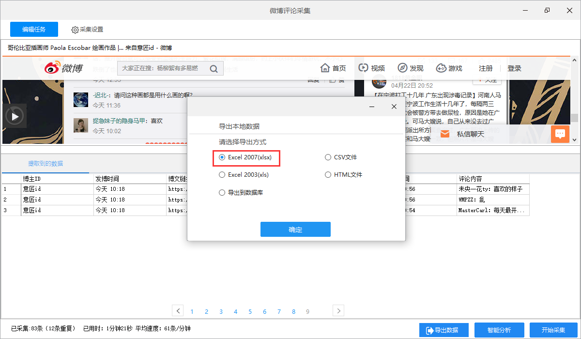581x339 pixels.
Task: Open 游戏 in the Weibo navigation
Action: coord(449,68)
